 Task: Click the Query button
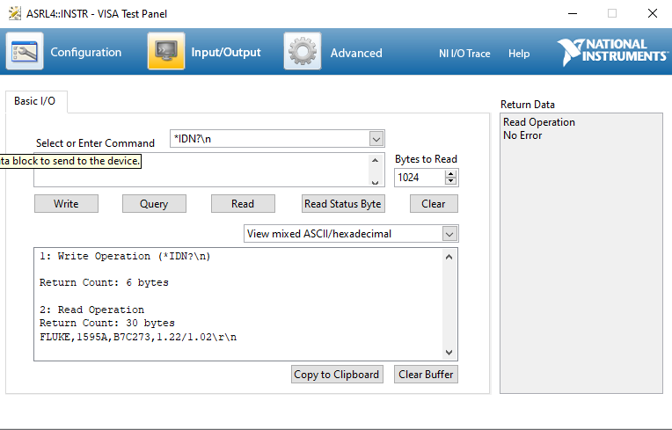[154, 204]
